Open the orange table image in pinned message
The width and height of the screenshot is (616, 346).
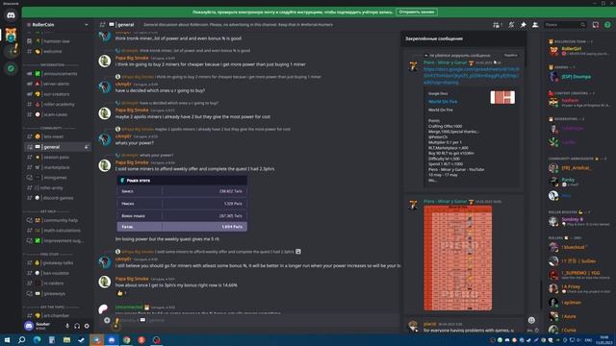click(x=458, y=258)
